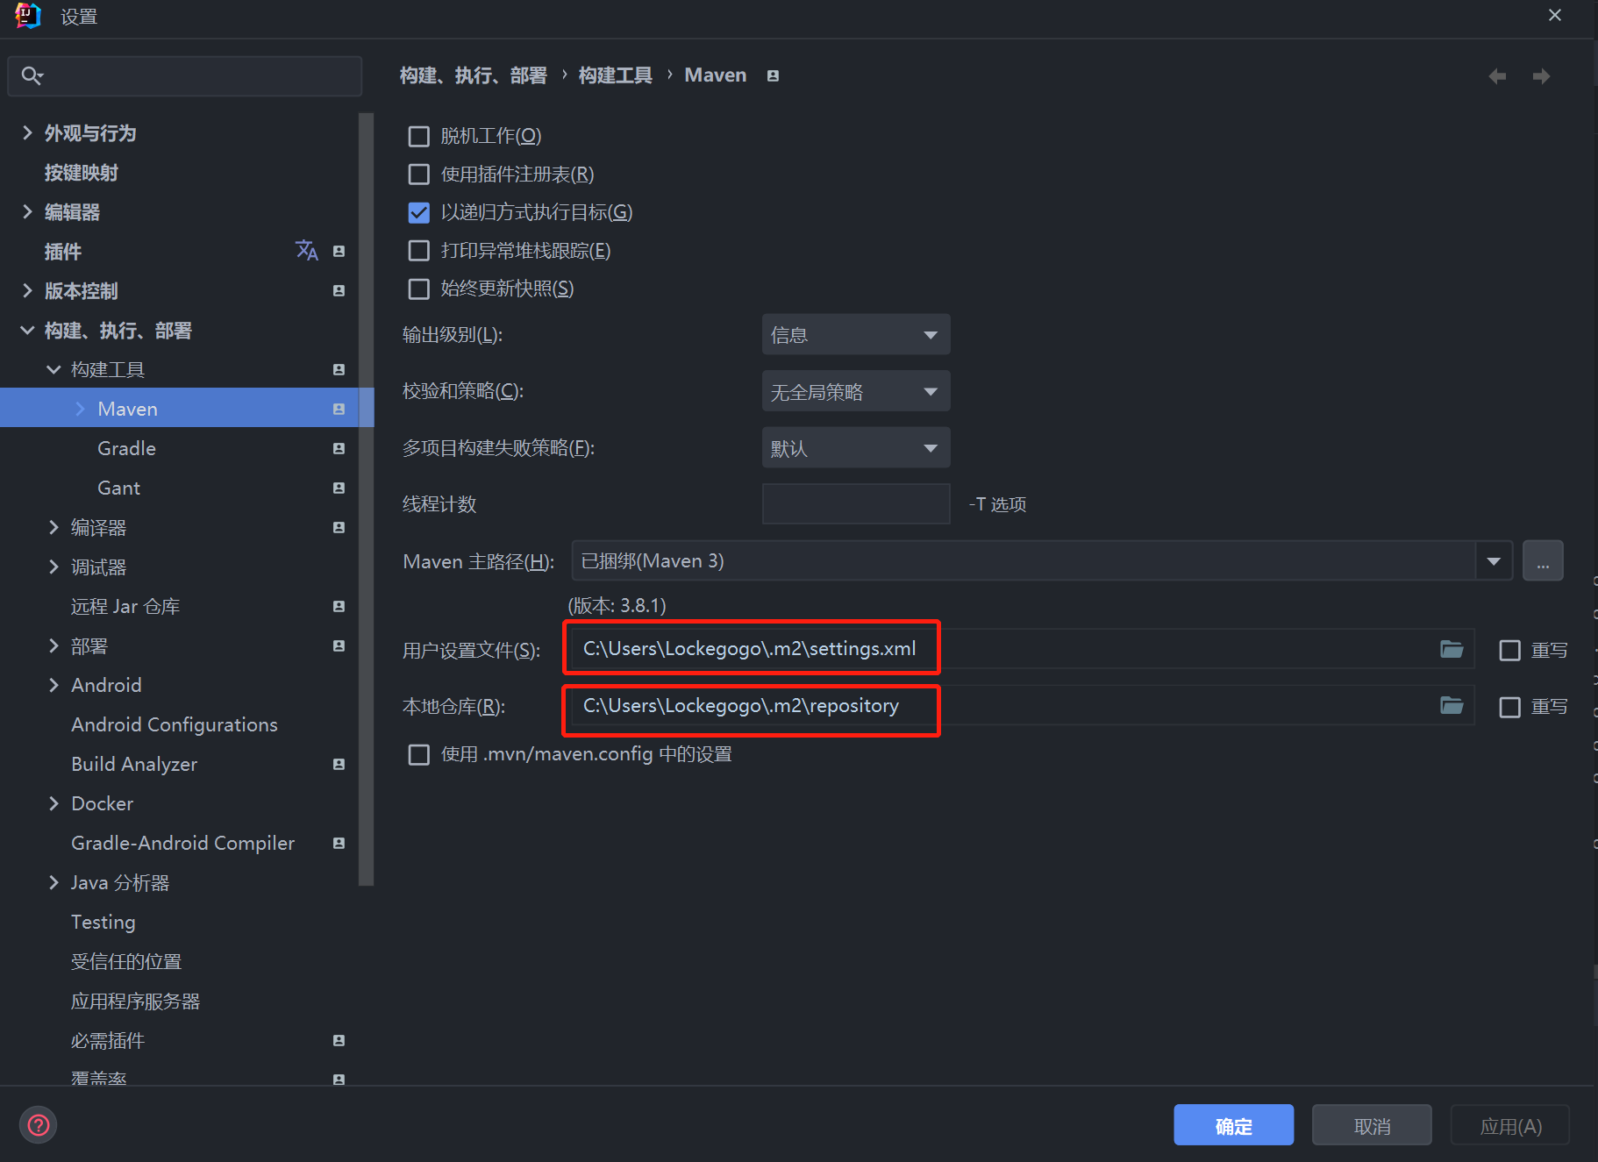Screen dimensions: 1598x1162
Task: Expand the Maven tree node chevron
Action: (x=80, y=409)
